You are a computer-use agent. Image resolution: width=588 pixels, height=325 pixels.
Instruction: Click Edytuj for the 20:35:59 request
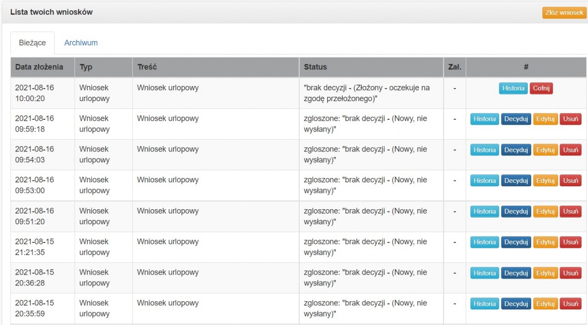[545, 303]
